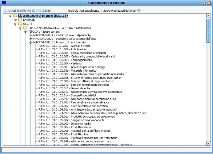
Task: Select 'Flora selvatica e non selvatica' entry
Action: coord(73,106)
